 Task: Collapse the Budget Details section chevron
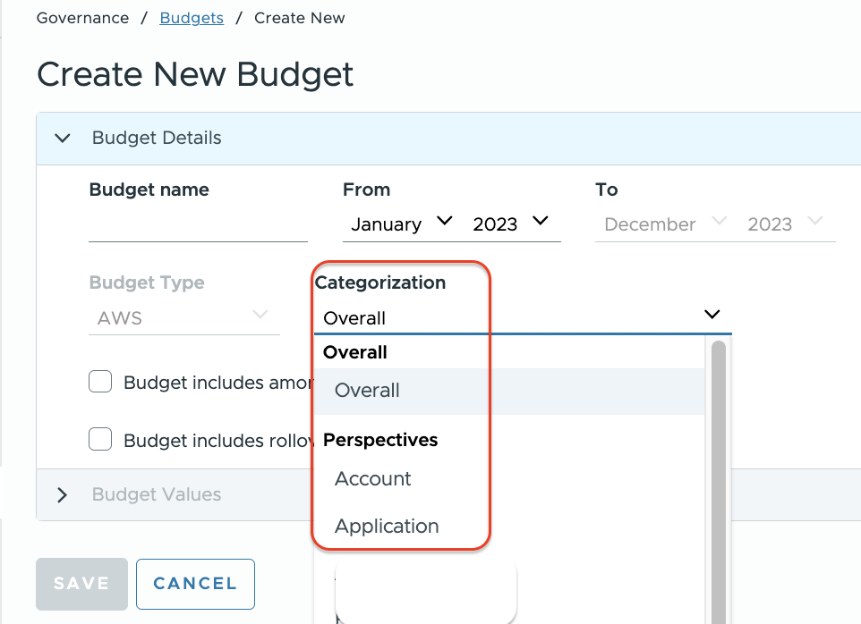tap(62, 139)
